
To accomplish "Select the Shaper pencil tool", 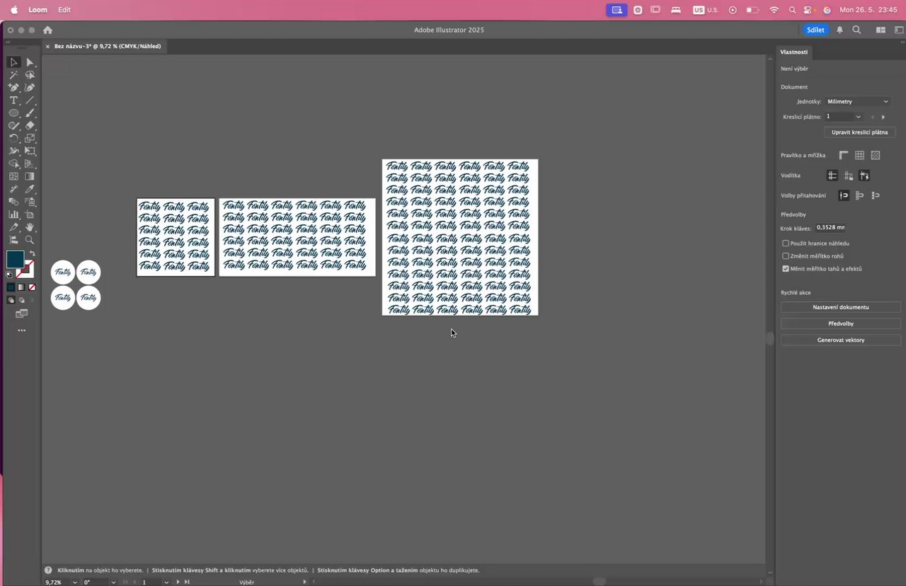I will click(13, 126).
